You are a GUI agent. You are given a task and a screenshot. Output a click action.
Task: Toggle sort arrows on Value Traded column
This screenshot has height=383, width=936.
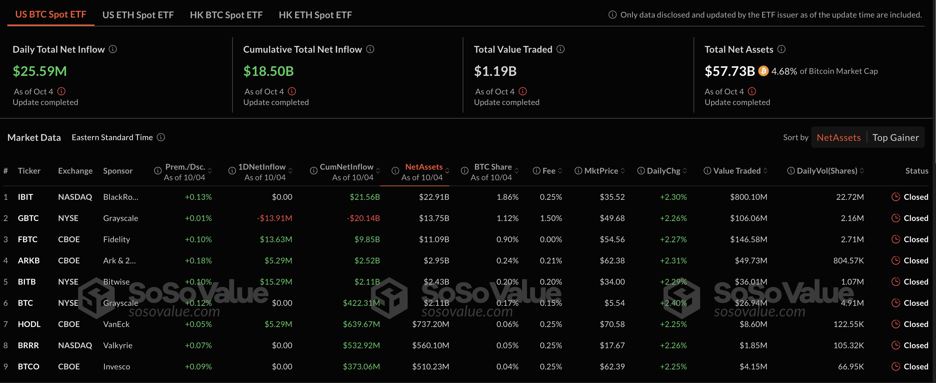click(x=765, y=171)
